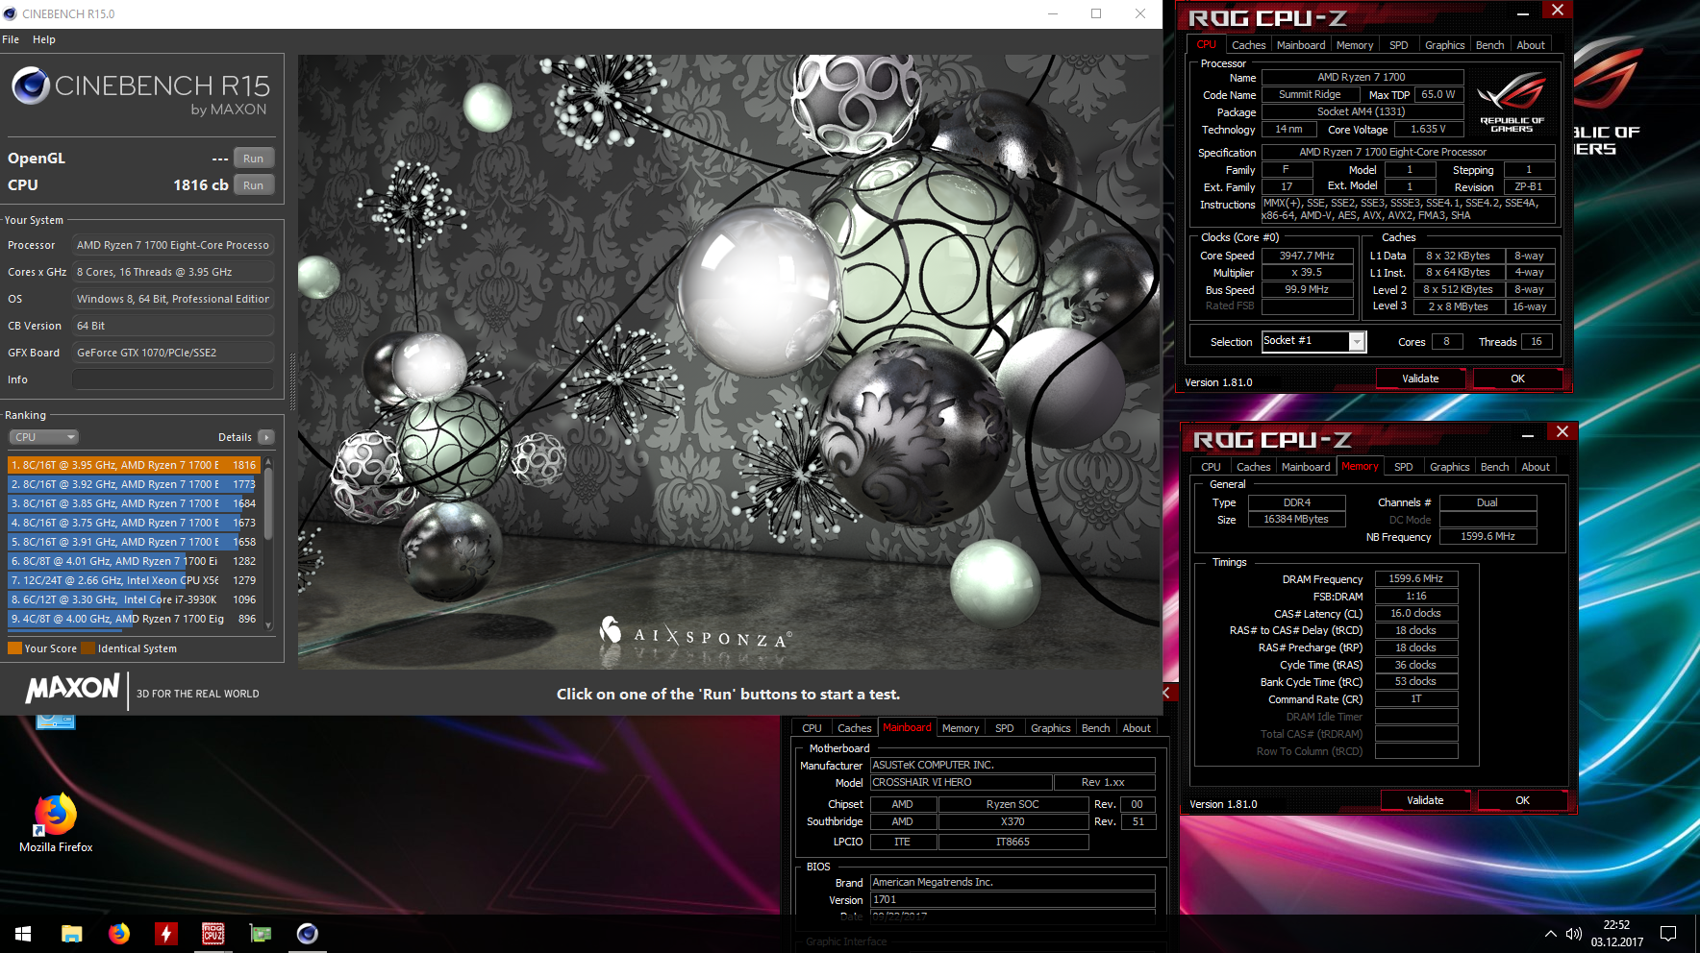Minimize the lower ROG CPU-Z Memory window
The height and width of the screenshot is (953, 1700).
point(1528,435)
